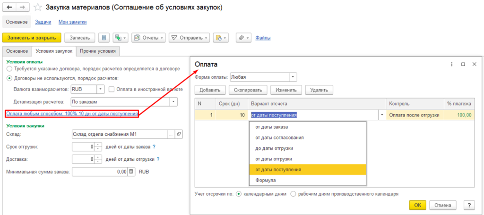Click the Контроль column header

click(415, 104)
